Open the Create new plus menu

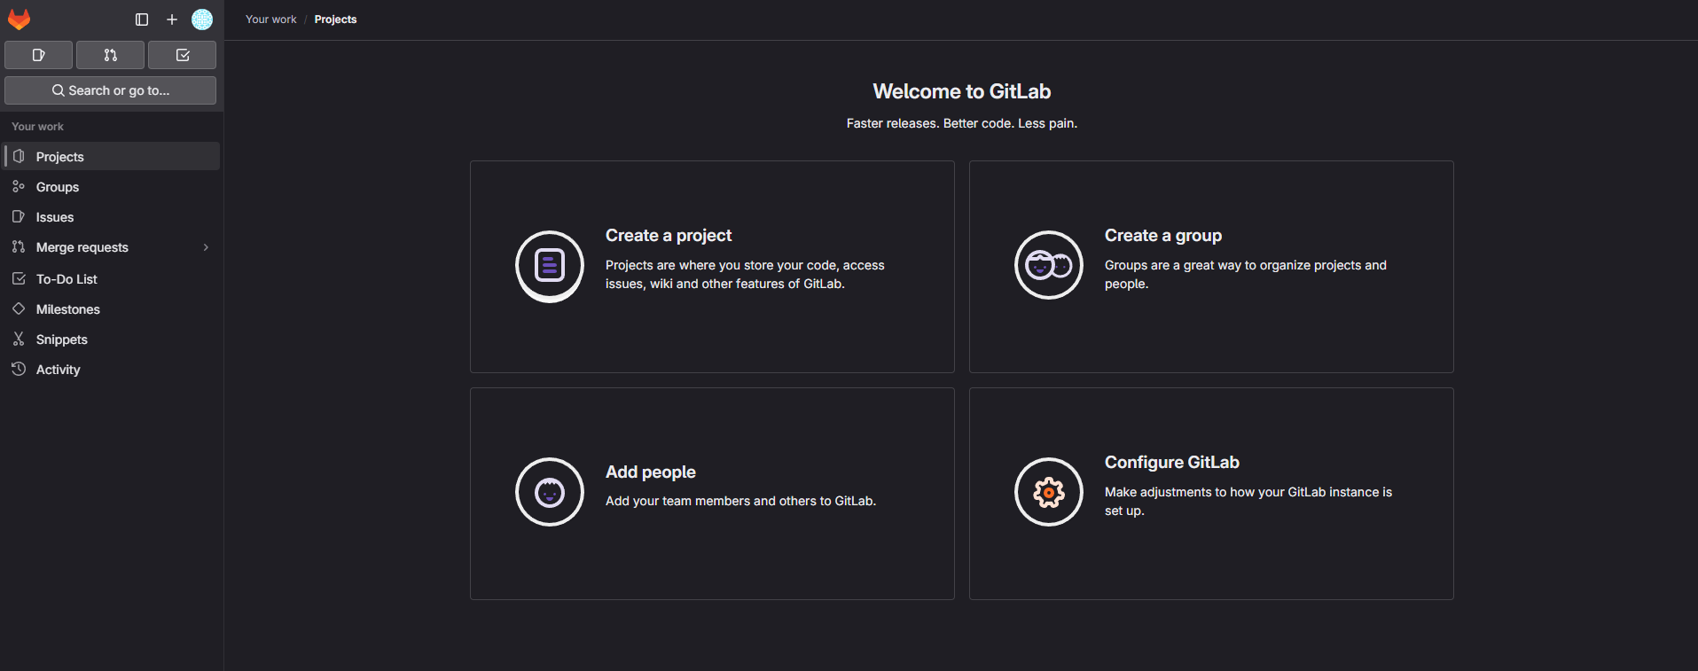pos(172,20)
